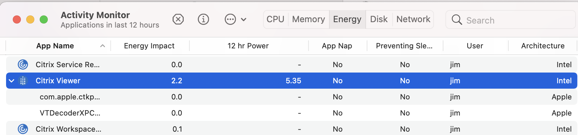Click the Citrix Viewer app icon

23,81
